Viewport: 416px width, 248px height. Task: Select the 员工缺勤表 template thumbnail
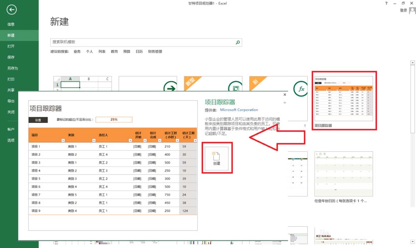[344, 236]
